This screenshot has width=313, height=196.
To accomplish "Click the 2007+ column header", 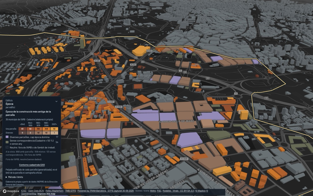I will pos(54,124).
